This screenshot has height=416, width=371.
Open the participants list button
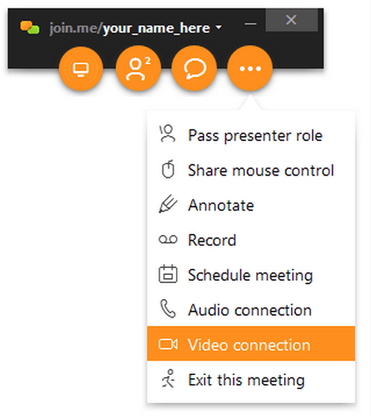[138, 68]
